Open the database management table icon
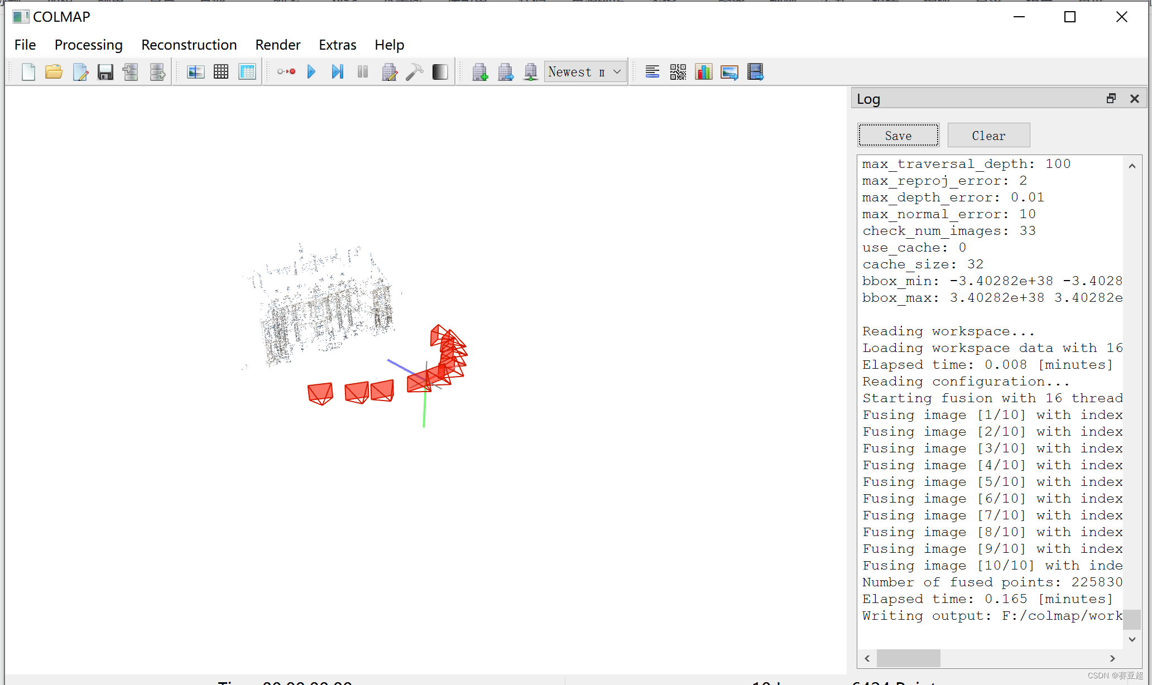 point(247,71)
